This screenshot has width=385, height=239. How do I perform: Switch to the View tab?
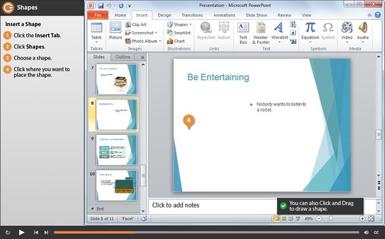point(306,15)
